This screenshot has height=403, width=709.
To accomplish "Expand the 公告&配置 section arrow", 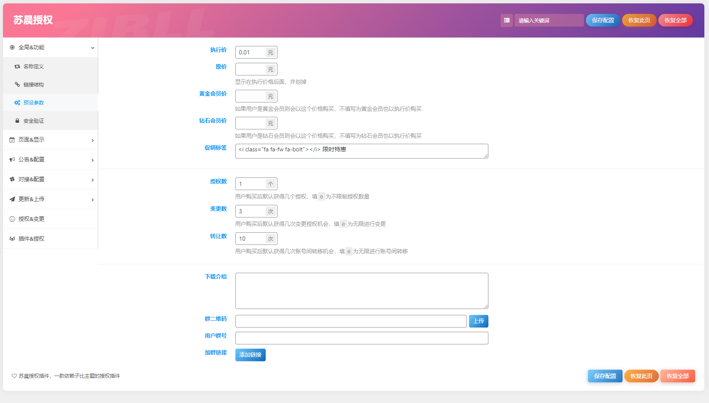I will pos(92,160).
